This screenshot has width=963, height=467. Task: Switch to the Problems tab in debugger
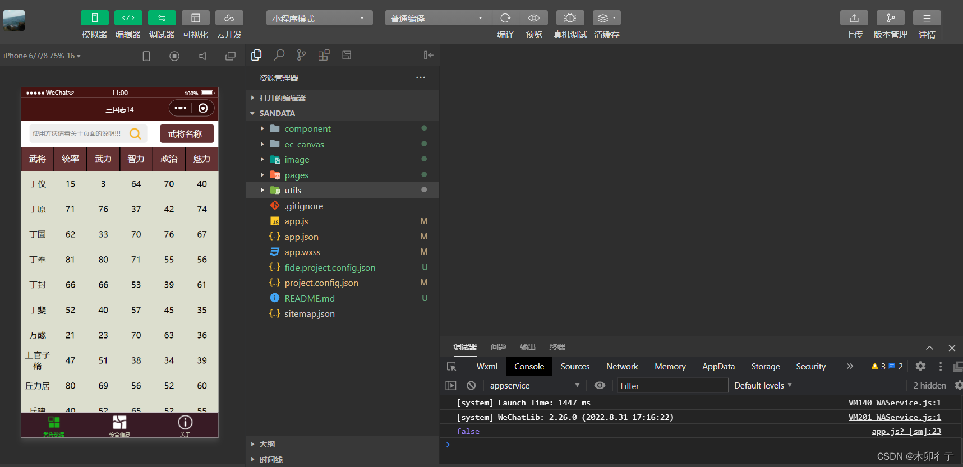pos(498,347)
